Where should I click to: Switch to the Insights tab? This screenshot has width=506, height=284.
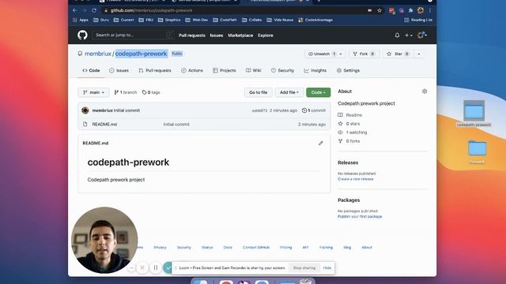(x=315, y=70)
